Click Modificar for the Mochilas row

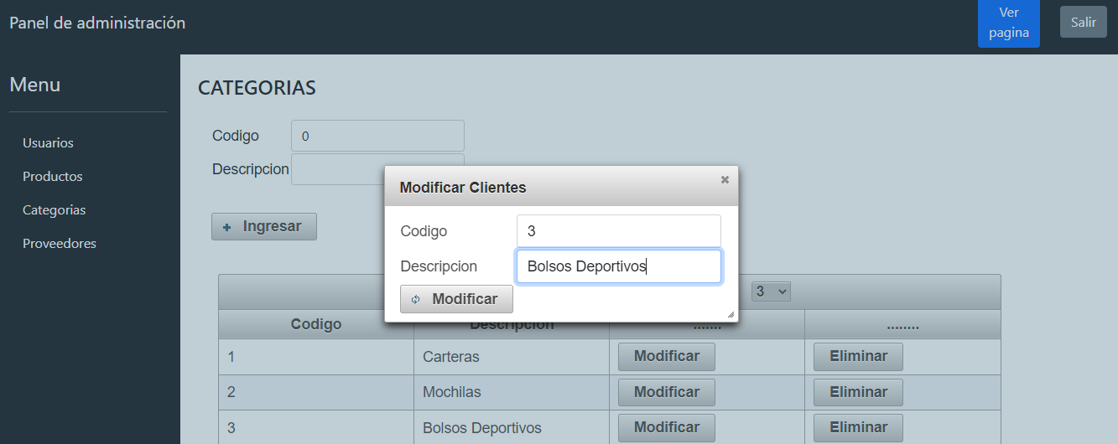(667, 392)
